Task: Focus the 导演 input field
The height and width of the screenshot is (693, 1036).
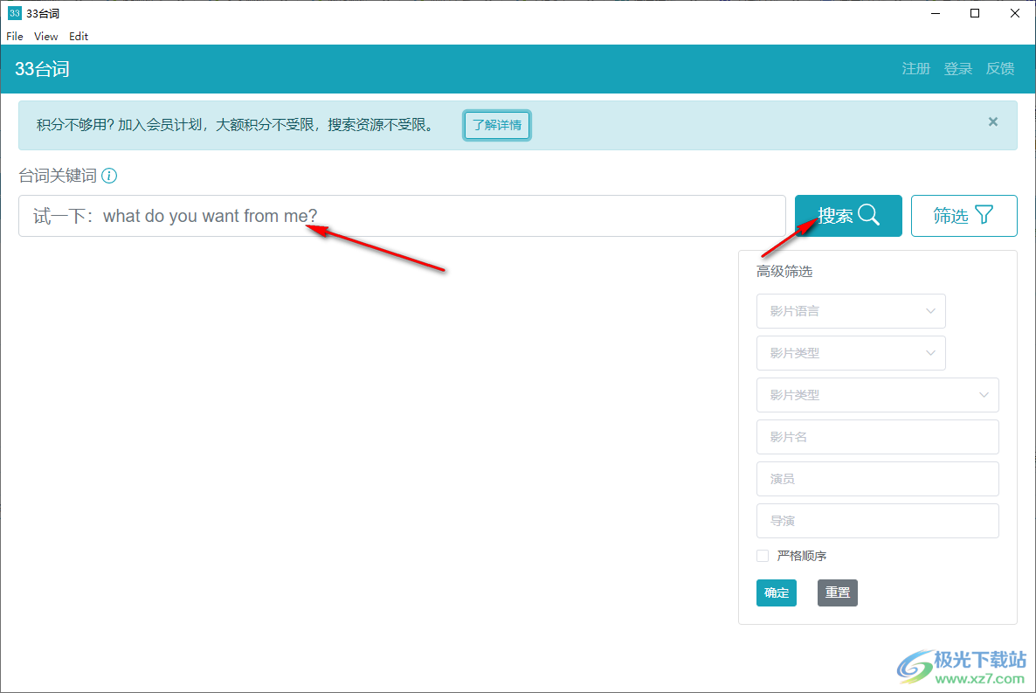Action: [877, 521]
